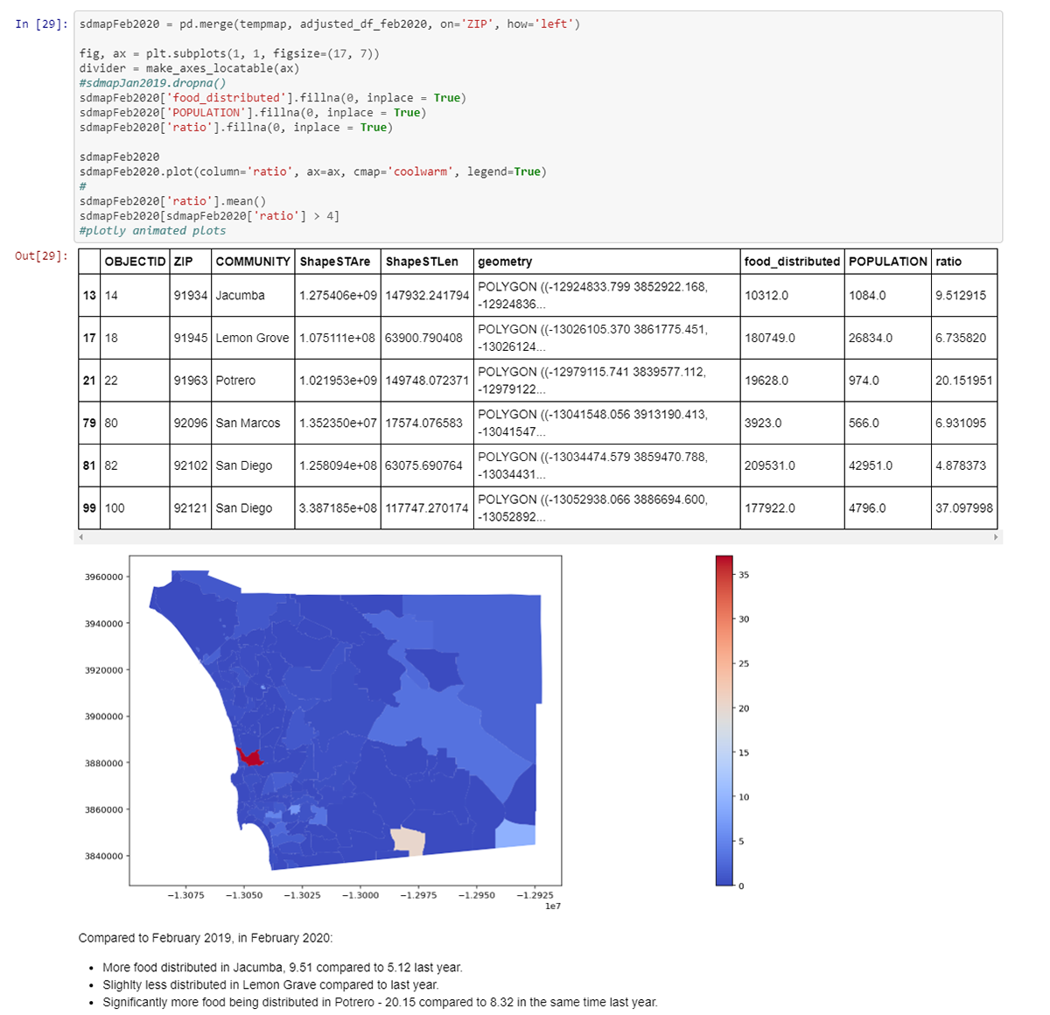1050x1015 pixels.
Task: Click the beige Potrero region on the map
Action: 408,841
